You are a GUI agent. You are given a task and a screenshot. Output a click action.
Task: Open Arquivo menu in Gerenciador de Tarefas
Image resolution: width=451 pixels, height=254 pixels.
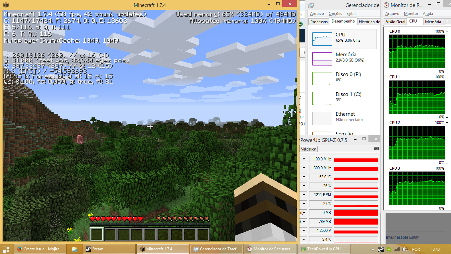coord(317,14)
